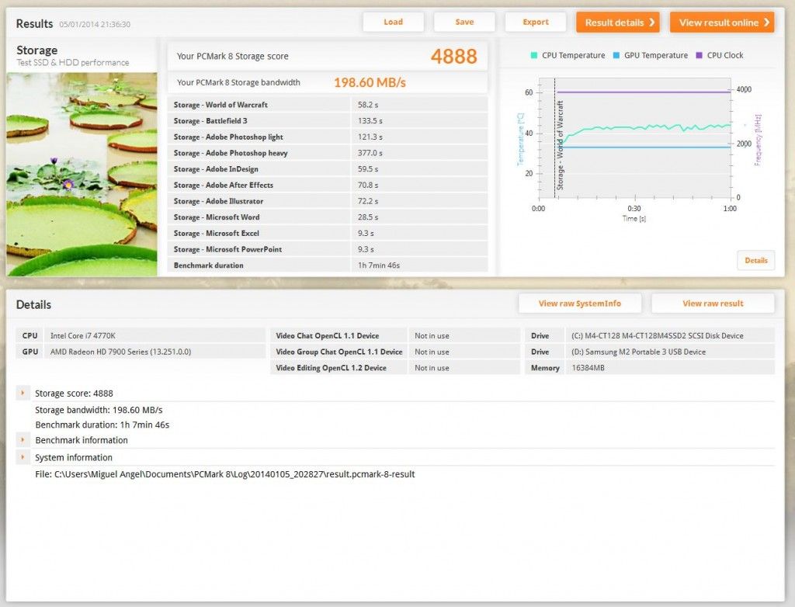Select the Storage - Adobe Illustrator row
The width and height of the screenshot is (795, 607).
point(328,201)
